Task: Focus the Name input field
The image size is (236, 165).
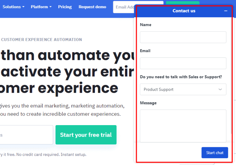Action: [183, 37]
